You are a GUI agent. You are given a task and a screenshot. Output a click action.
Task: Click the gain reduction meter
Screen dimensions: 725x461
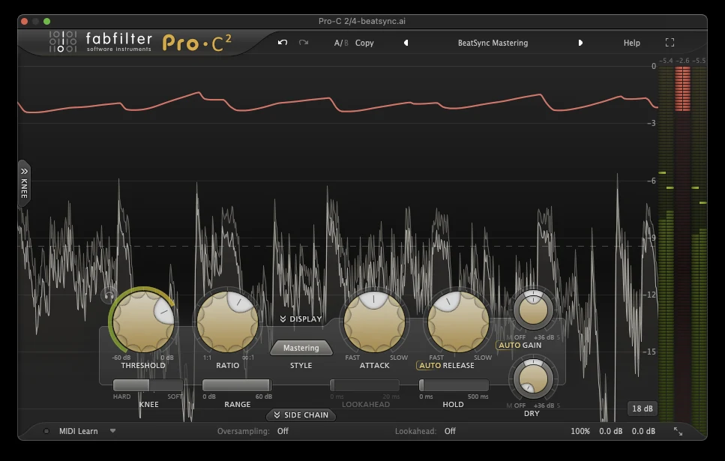(x=682, y=245)
